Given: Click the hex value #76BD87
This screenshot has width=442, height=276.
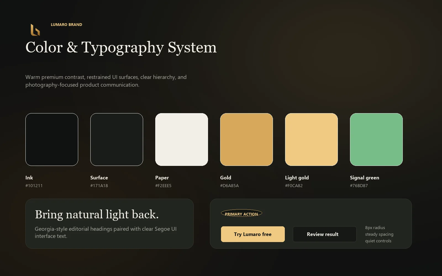Looking at the screenshot, I should pos(359,185).
